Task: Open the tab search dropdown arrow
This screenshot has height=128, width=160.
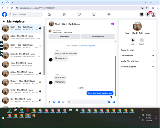Action: point(3,3)
